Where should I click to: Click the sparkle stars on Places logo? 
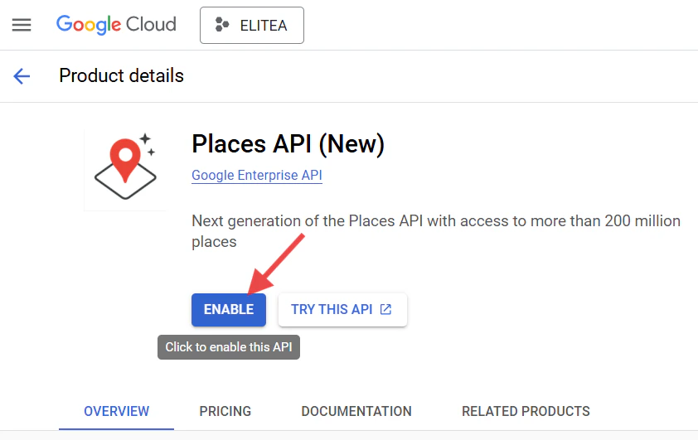148,144
